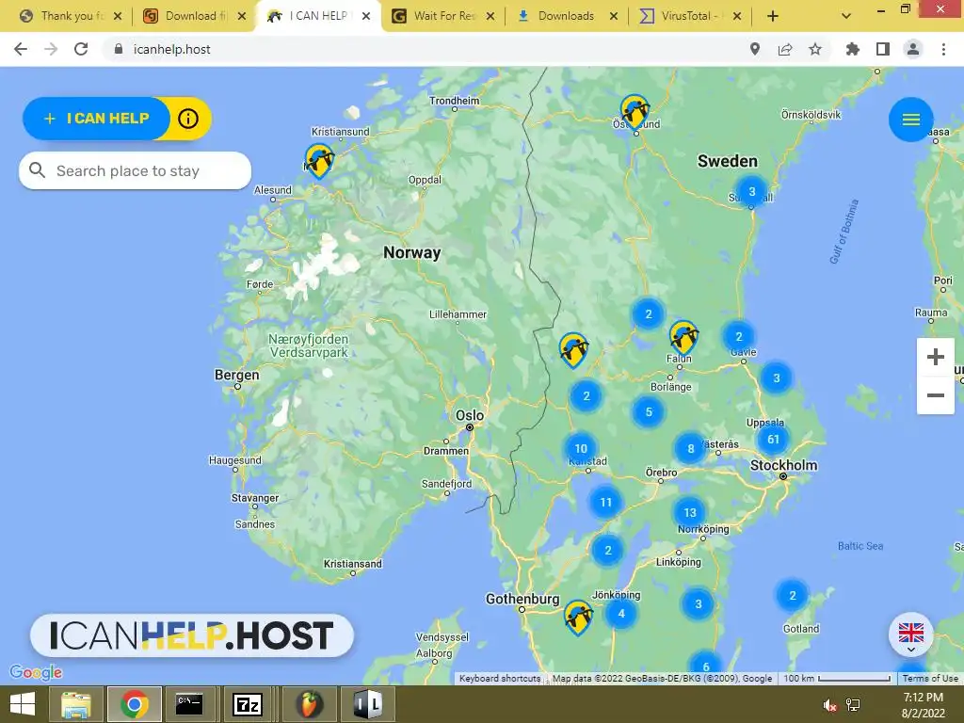Open the cluster of 4 near Jönköping

[621, 613]
